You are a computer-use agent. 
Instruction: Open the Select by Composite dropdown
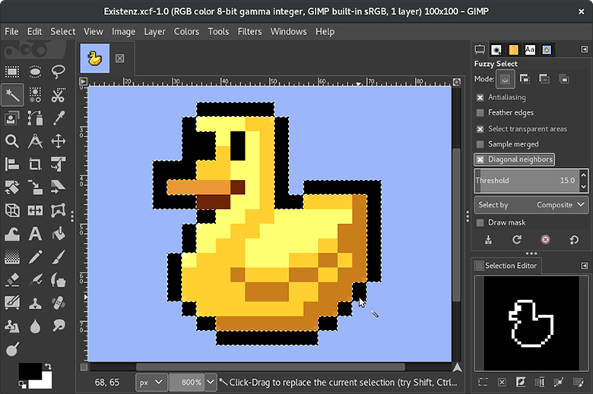tap(531, 205)
